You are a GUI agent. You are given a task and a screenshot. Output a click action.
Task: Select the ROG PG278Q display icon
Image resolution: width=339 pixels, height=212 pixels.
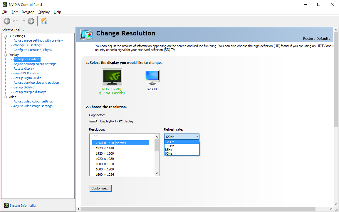(112, 77)
